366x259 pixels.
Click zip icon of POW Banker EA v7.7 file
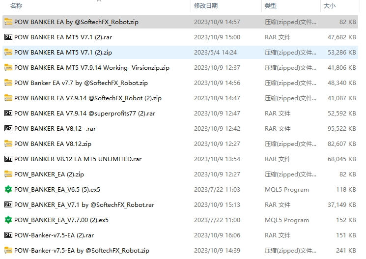pos(8,83)
